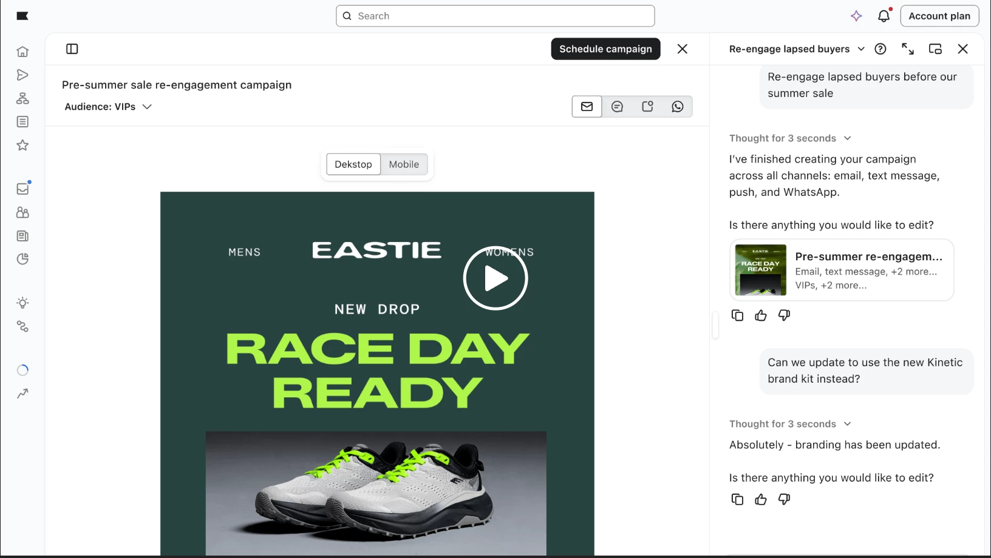991x558 pixels.
Task: Open the star favorites sidebar icon
Action: click(x=22, y=145)
